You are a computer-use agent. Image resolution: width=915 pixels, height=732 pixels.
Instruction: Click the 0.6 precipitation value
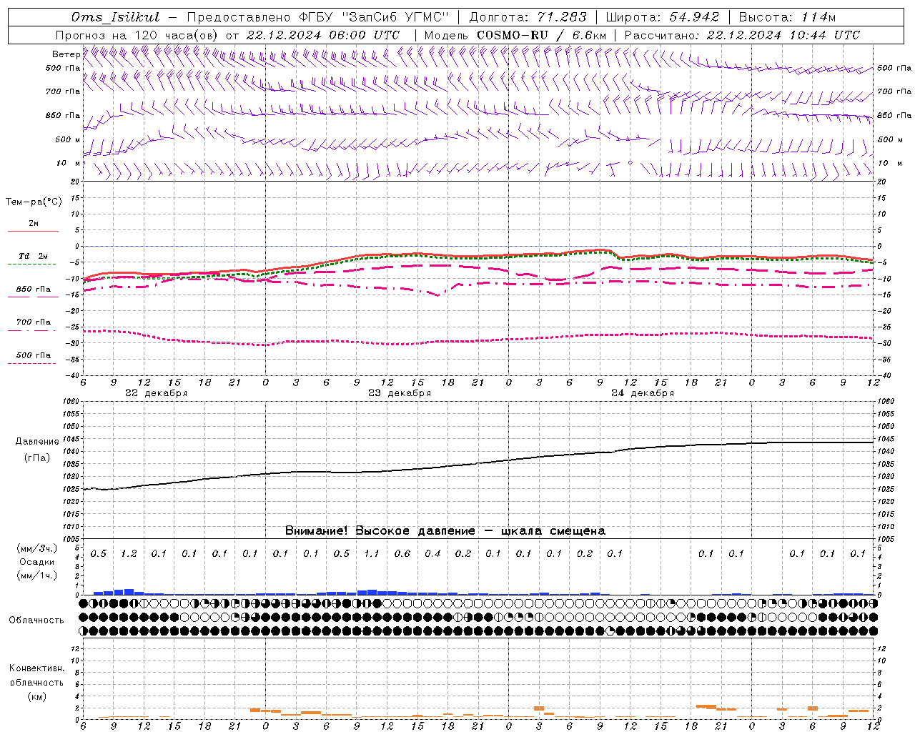(x=402, y=554)
